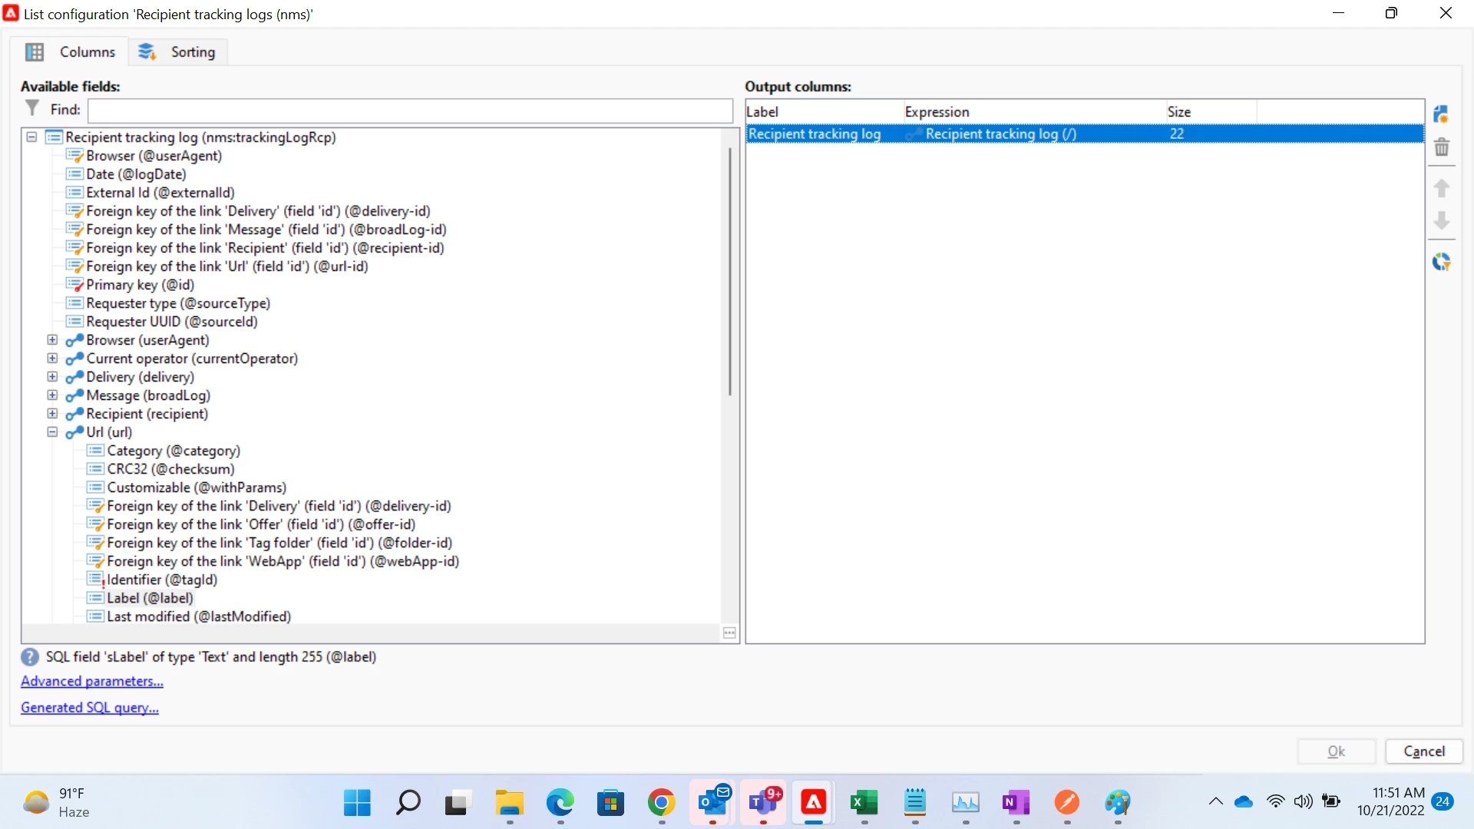Open Excel from the taskbar
Screen dimensions: 1474x829
(x=864, y=803)
